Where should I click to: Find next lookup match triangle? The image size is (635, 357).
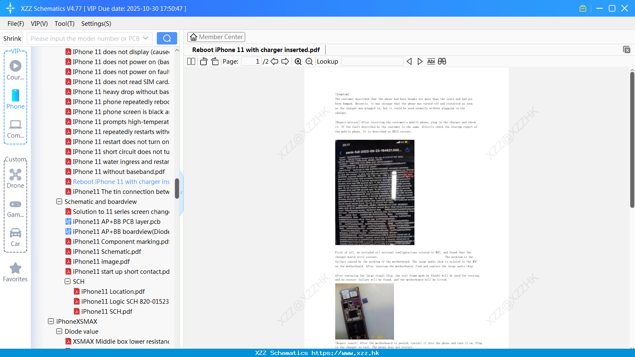click(420, 61)
